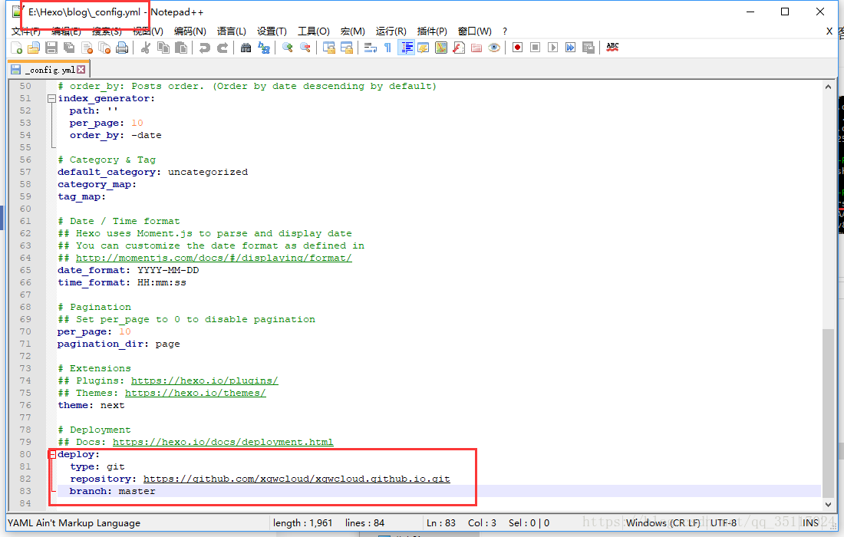This screenshot has width=844, height=537.
Task: Undo the last edit via toolbar
Action: click(205, 48)
